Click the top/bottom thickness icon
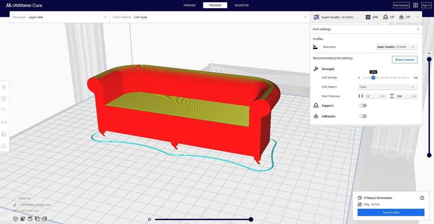The height and width of the screenshot is (224, 434). [x=392, y=96]
